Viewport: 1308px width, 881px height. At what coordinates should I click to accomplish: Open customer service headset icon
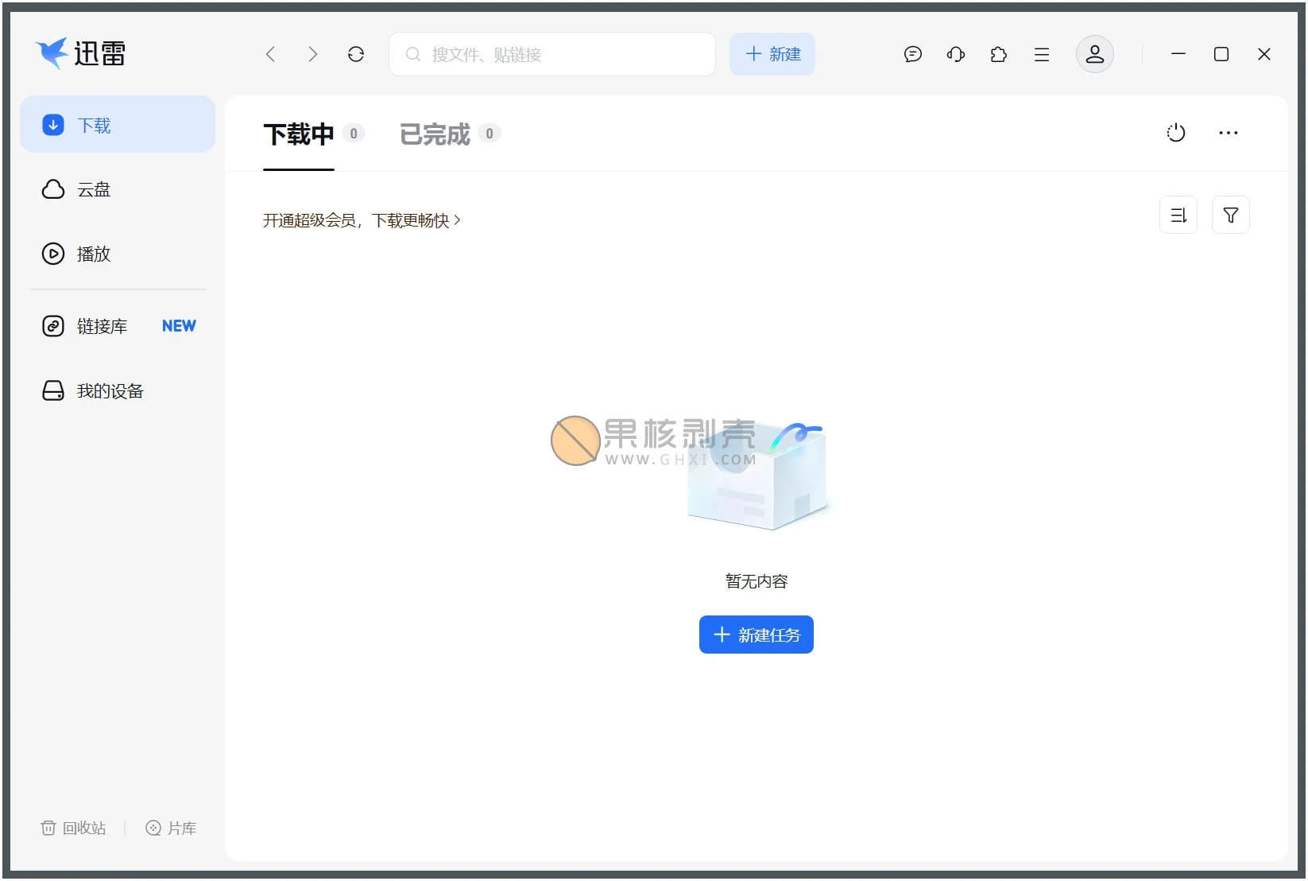(956, 54)
